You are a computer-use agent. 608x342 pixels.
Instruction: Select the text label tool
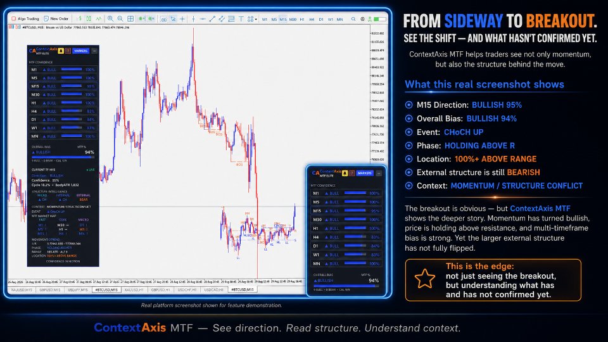(x=241, y=18)
